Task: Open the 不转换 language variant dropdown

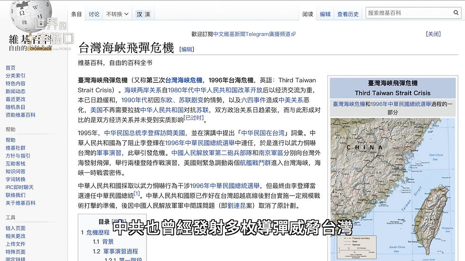Action: [x=117, y=14]
